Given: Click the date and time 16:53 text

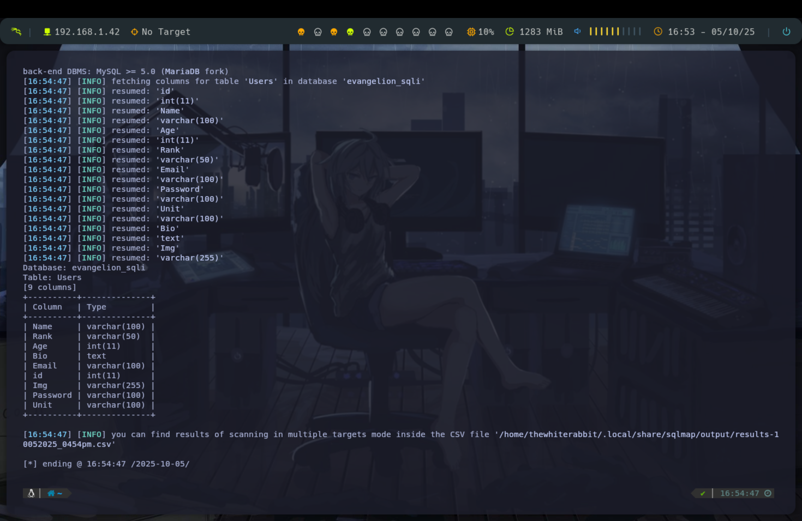Looking at the screenshot, I should (x=711, y=32).
